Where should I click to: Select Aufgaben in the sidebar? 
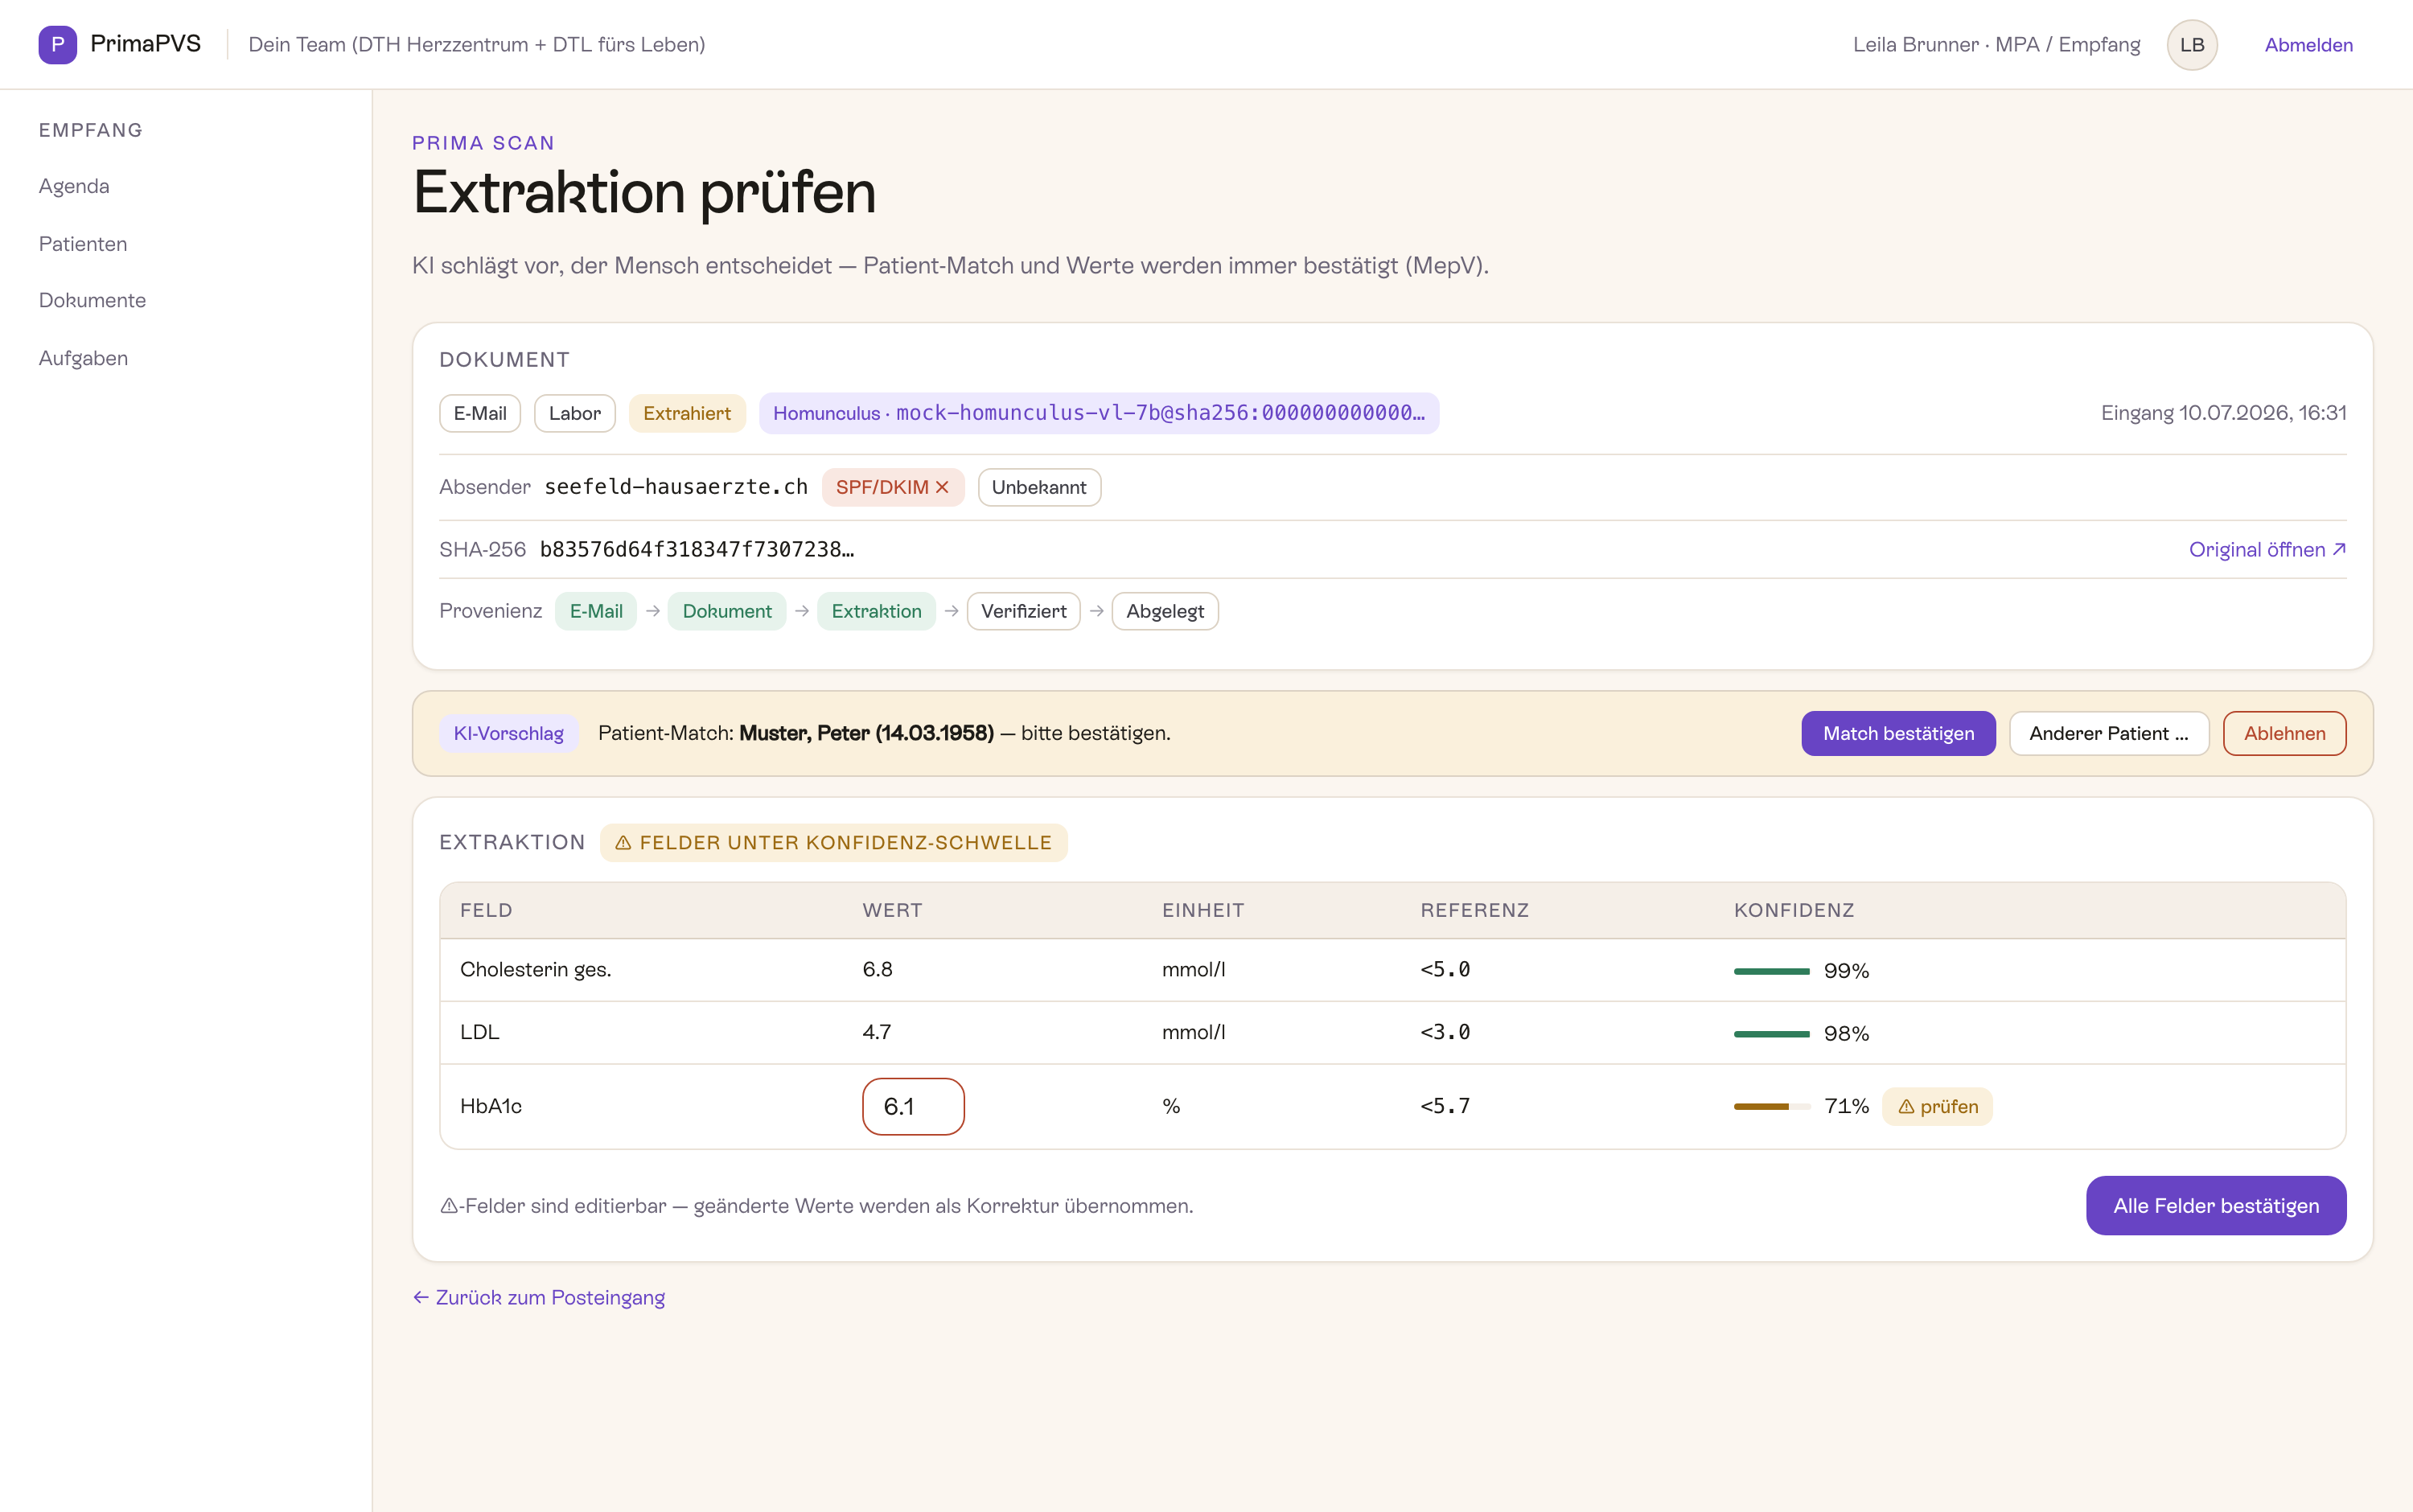tap(83, 358)
